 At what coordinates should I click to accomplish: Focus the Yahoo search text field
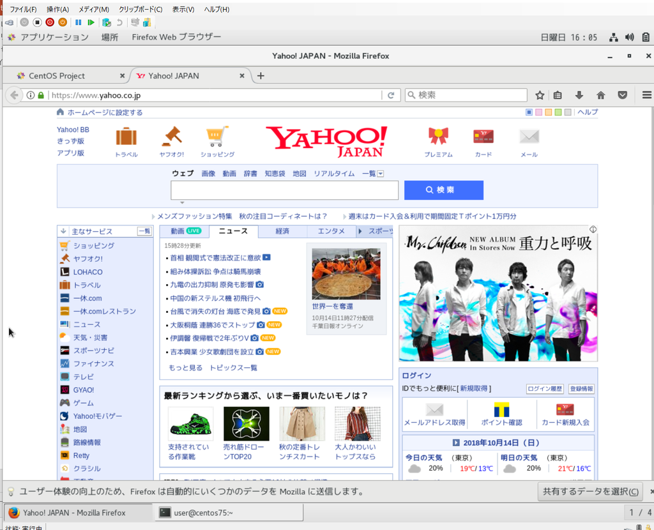point(284,190)
